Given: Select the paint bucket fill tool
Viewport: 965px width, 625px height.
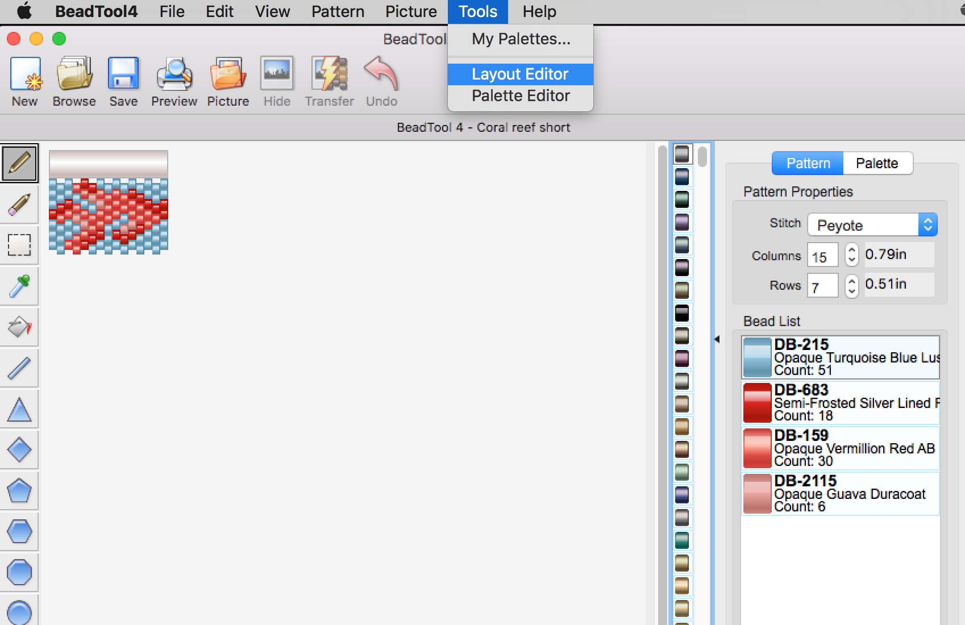Looking at the screenshot, I should coord(19,327).
